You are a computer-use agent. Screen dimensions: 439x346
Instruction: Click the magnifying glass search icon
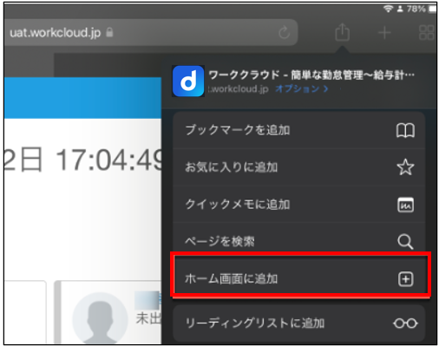pos(405,242)
